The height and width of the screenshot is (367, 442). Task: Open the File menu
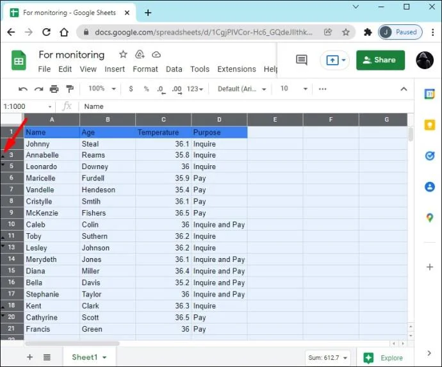pyautogui.click(x=44, y=69)
